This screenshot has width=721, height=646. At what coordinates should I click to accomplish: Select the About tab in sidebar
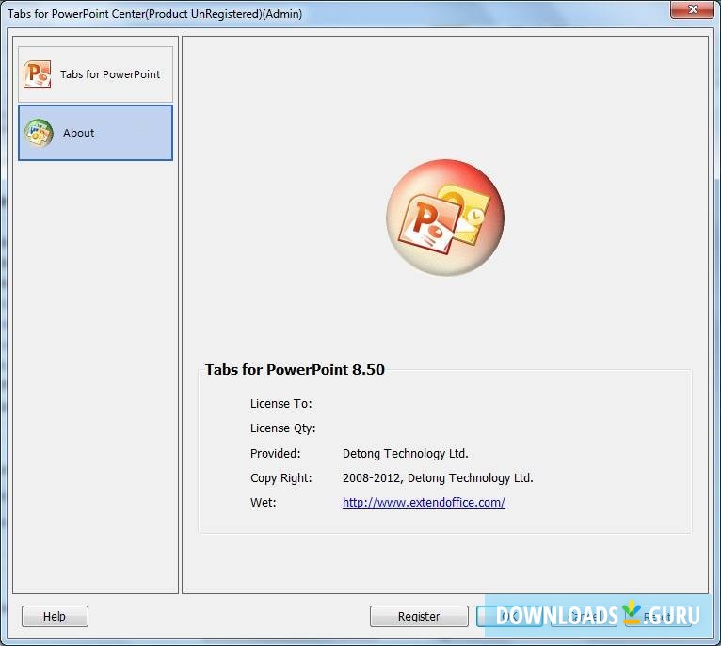click(x=96, y=133)
